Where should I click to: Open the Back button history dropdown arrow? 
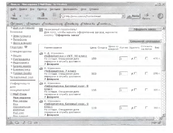coord(20,16)
